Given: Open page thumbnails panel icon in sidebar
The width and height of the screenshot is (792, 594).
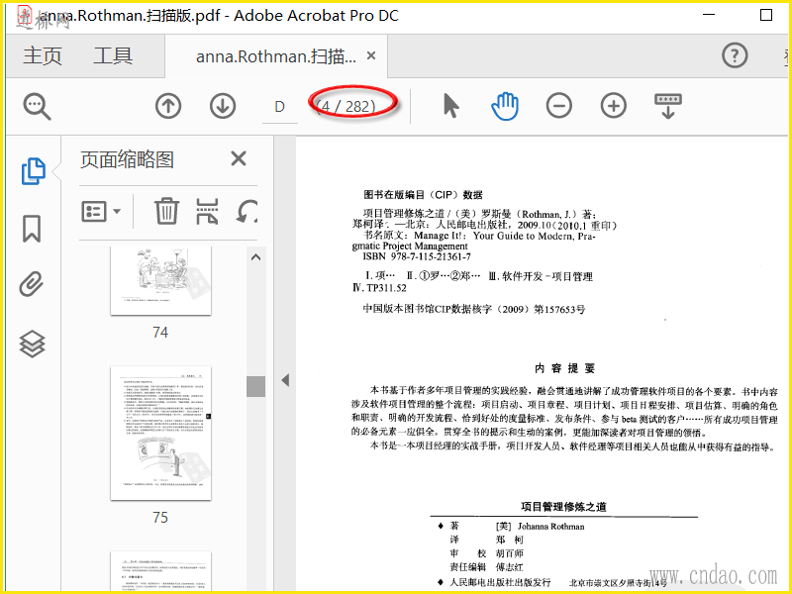Looking at the screenshot, I should 34,171.
